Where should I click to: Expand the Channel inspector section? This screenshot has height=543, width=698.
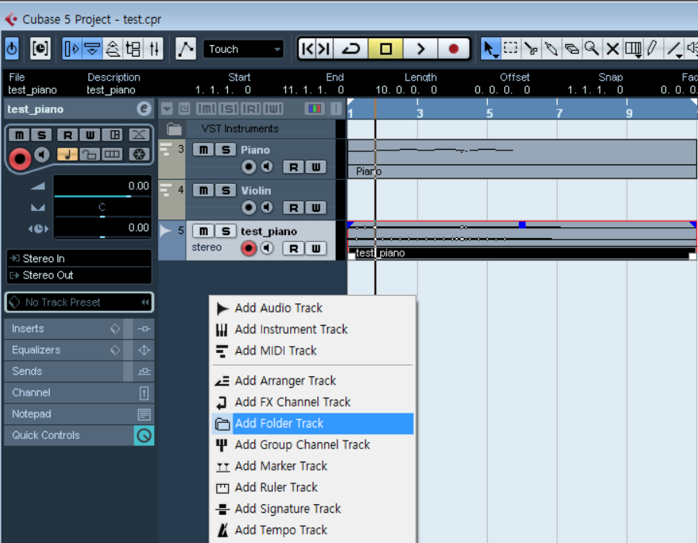(79, 393)
